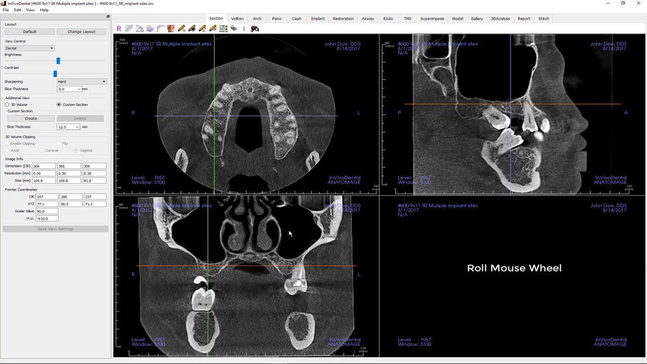Click the Change Layout button

81,32
